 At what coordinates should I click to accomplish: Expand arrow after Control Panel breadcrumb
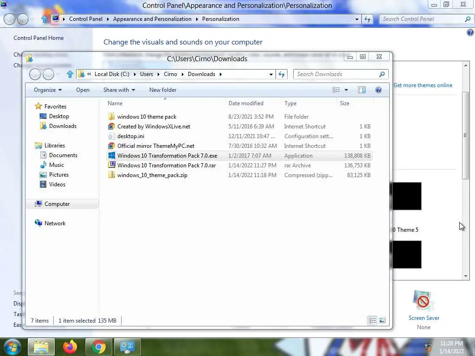coord(108,19)
